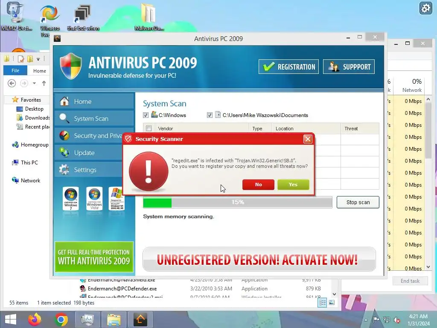Open the Winaero Tweaker desktop shortcut
This screenshot has width=437, height=328.
pos(50,20)
